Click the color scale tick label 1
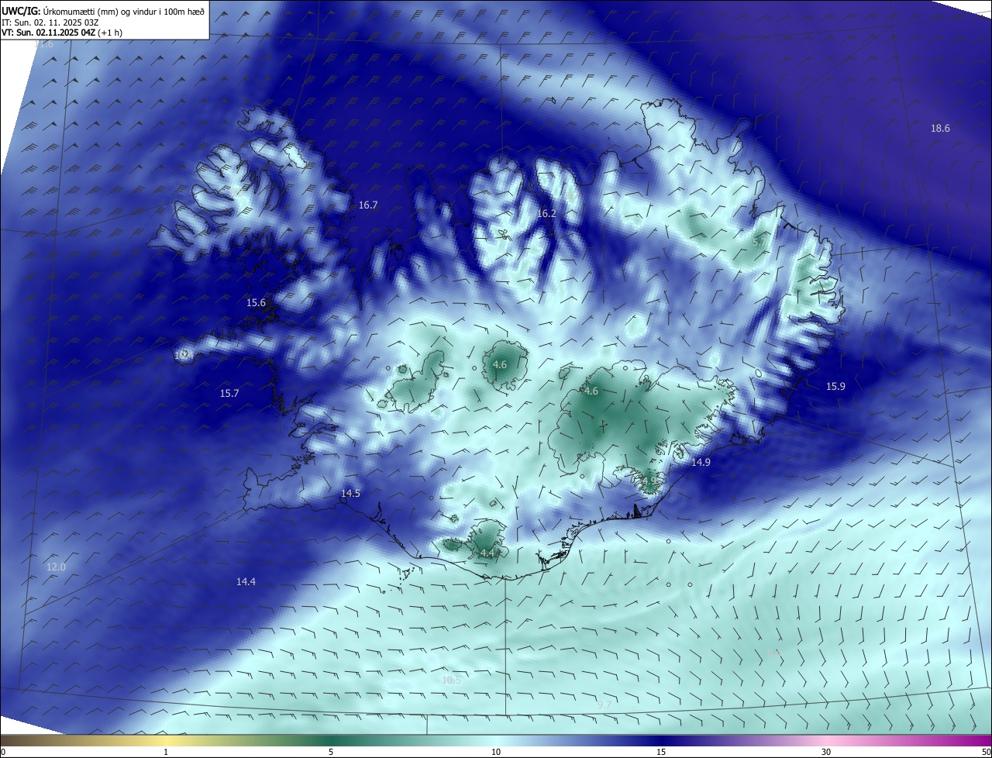This screenshot has width=992, height=758. (x=166, y=752)
